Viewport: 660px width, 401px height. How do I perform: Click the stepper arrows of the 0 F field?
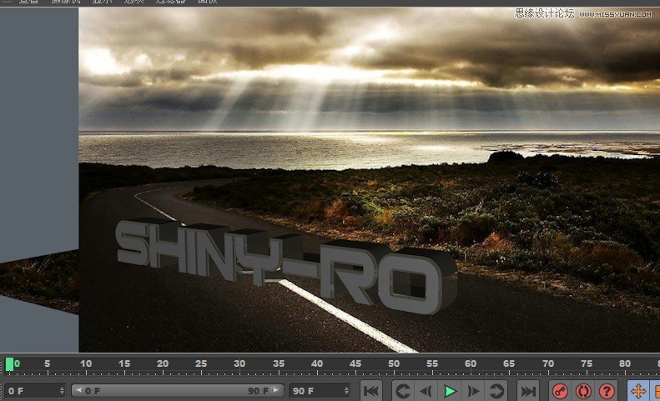tap(63, 391)
